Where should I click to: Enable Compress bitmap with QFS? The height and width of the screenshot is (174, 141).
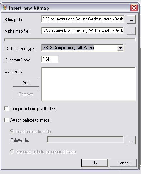click(x=6, y=109)
